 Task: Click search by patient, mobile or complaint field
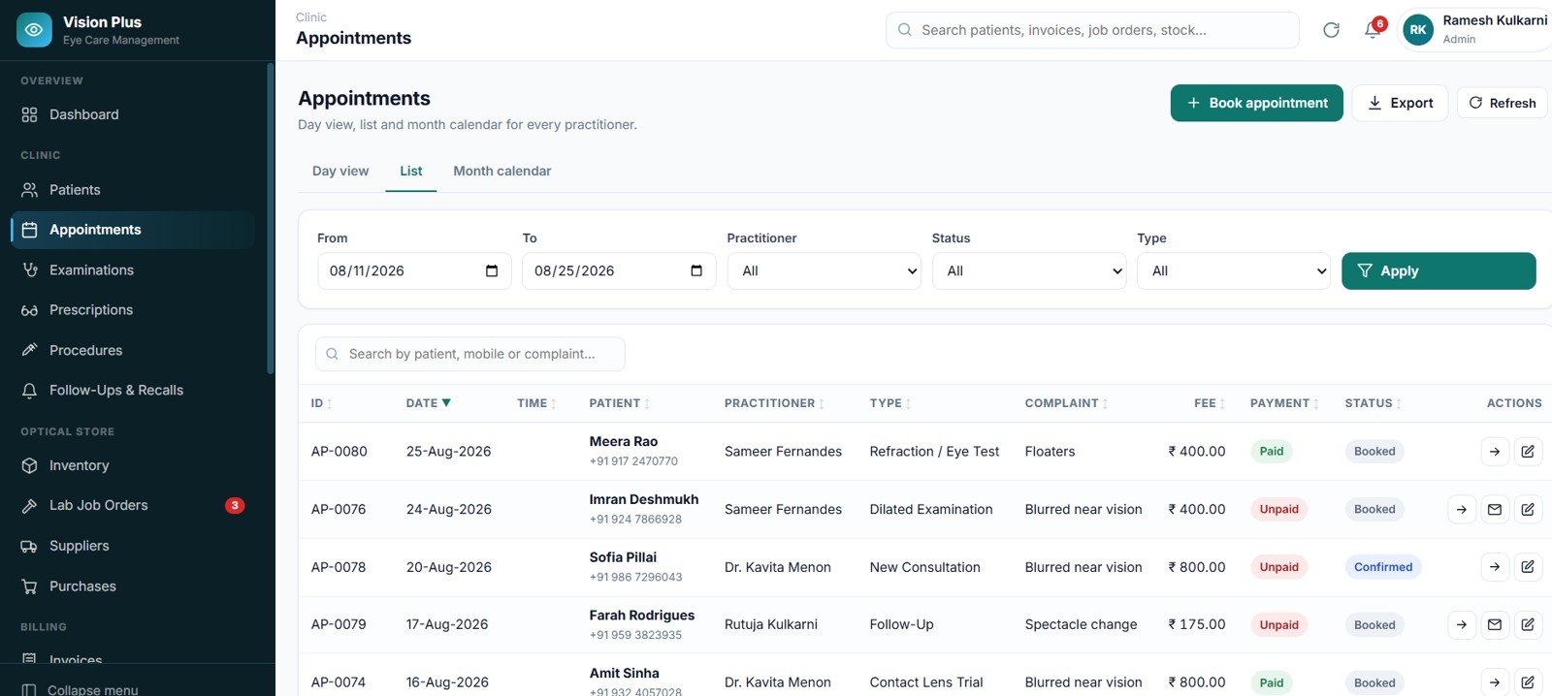(x=470, y=354)
